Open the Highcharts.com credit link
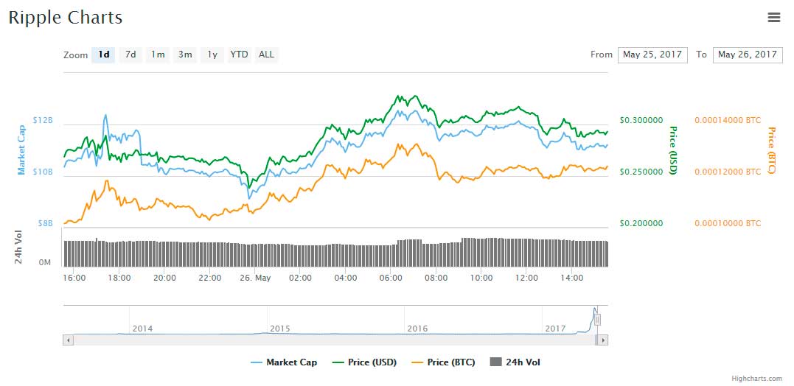Screen dimensions: 794x386 [x=756, y=379]
